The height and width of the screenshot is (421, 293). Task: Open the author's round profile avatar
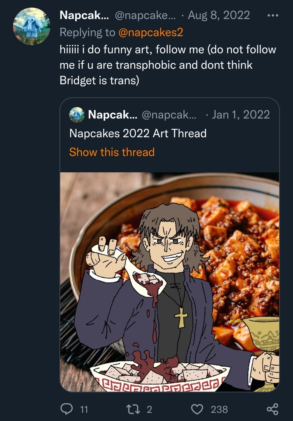pyautogui.click(x=32, y=26)
